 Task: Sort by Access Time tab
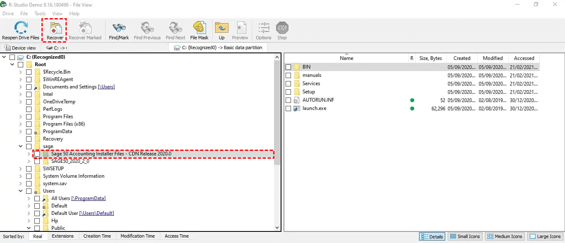(x=177, y=236)
